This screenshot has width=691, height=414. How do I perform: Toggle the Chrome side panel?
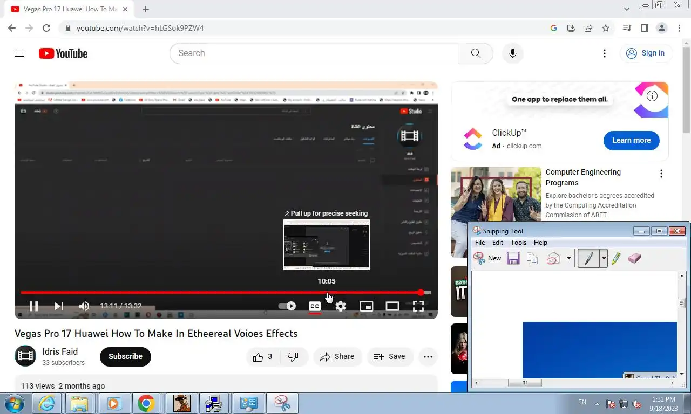point(644,28)
